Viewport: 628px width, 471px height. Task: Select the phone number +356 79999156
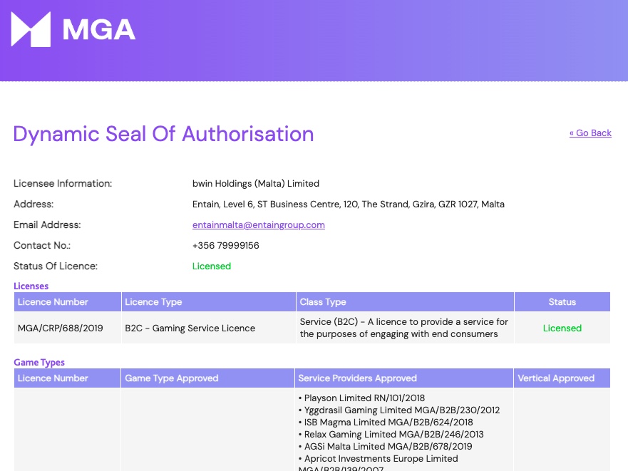point(227,245)
